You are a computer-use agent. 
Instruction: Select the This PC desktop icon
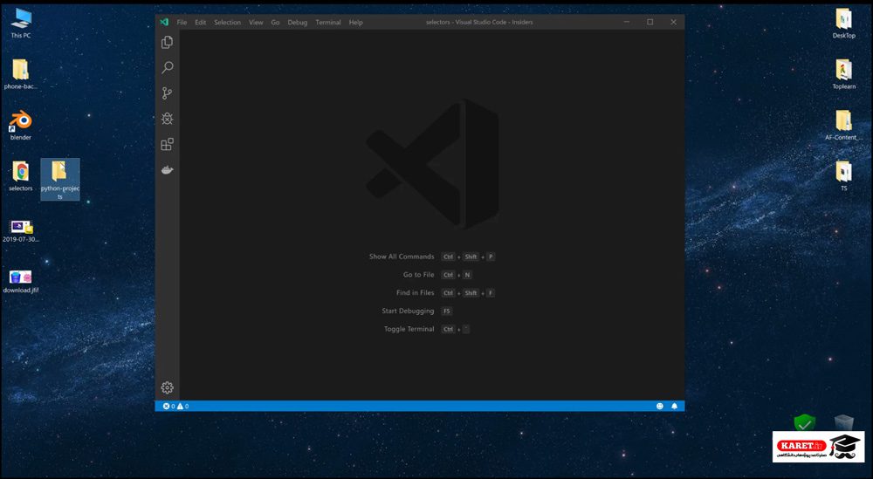click(21, 24)
